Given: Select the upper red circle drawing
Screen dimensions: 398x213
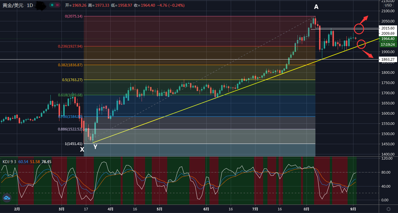Looking at the screenshot, I should (359, 29).
